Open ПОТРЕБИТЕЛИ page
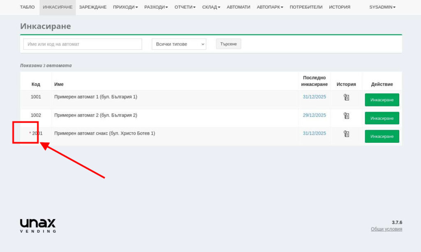The width and height of the screenshot is (421, 252). (306, 7)
